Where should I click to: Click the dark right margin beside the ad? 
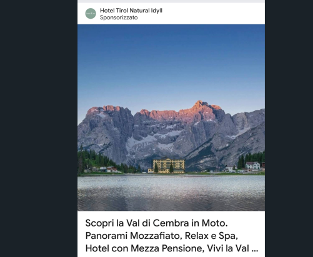click(289, 128)
